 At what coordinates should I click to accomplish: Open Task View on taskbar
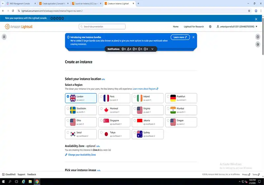click(x=16, y=182)
